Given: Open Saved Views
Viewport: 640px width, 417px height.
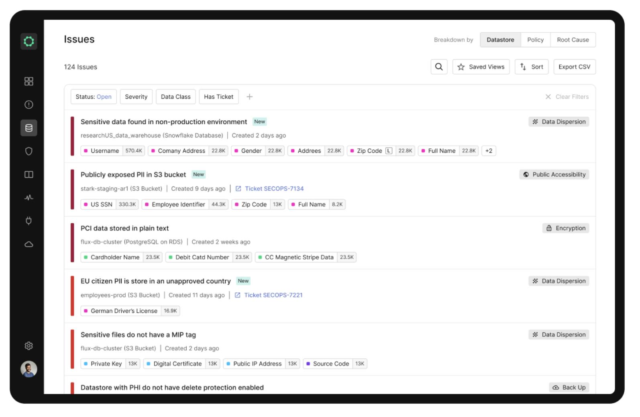Looking at the screenshot, I should point(481,67).
